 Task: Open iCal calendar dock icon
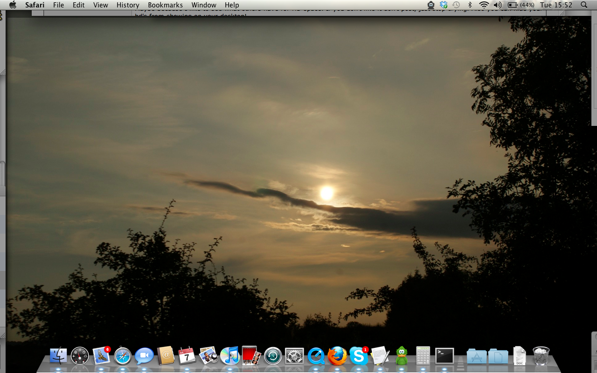(x=187, y=356)
